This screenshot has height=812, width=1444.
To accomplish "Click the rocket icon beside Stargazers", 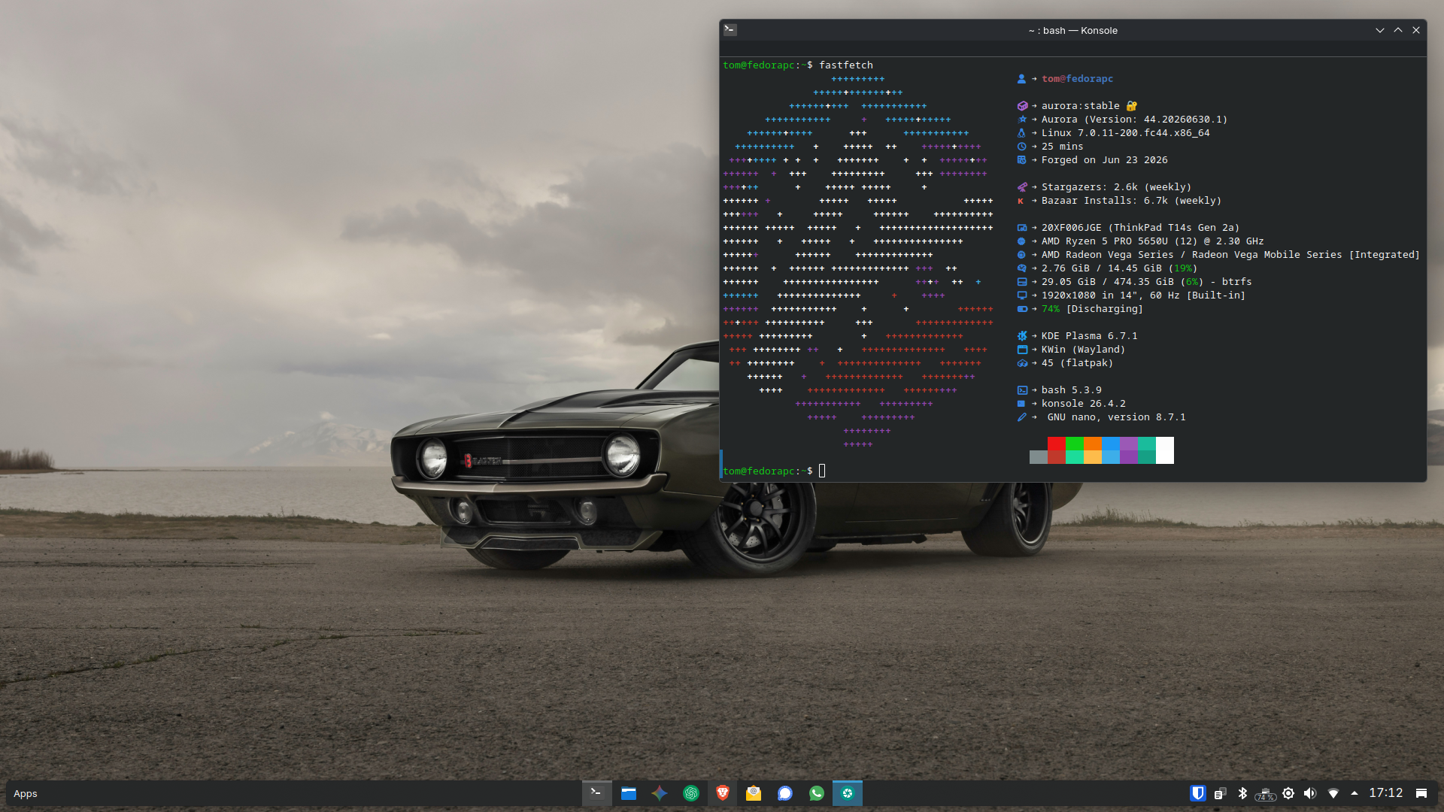I will (x=1021, y=187).
